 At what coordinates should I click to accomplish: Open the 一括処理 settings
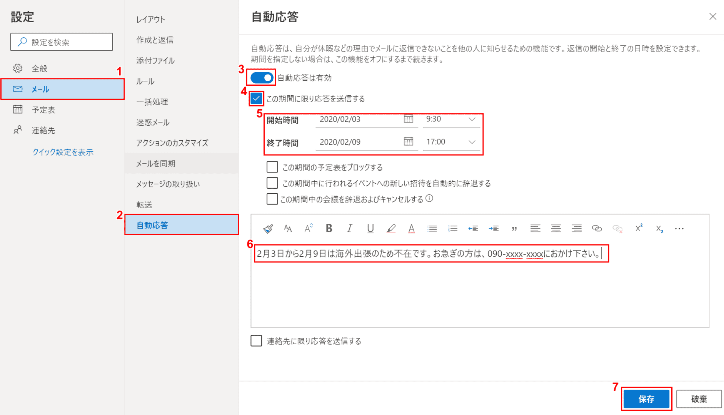click(x=182, y=102)
